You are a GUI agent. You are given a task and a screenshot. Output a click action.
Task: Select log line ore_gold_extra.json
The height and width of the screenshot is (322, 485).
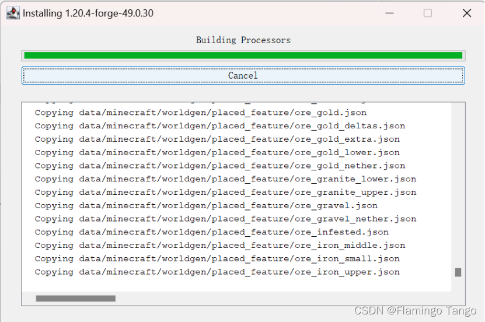click(217, 139)
